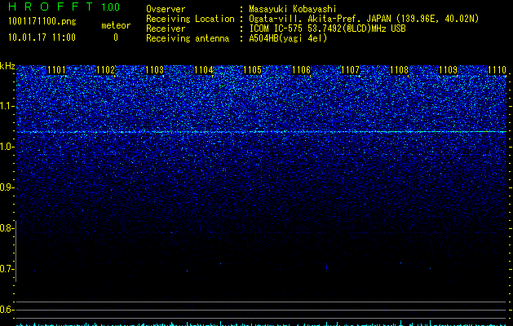Click the date 10.01.17 11:00

(42, 37)
